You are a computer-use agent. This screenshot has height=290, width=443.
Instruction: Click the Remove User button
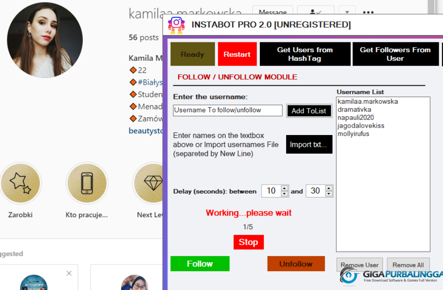click(359, 265)
